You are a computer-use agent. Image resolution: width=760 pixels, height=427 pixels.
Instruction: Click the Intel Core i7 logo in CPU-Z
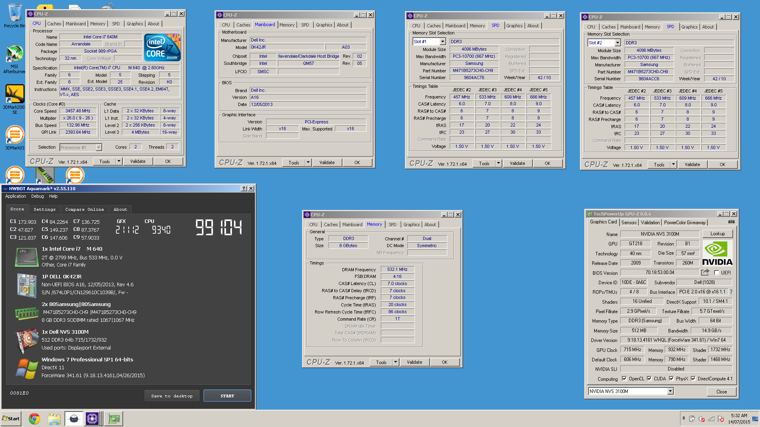click(x=163, y=47)
